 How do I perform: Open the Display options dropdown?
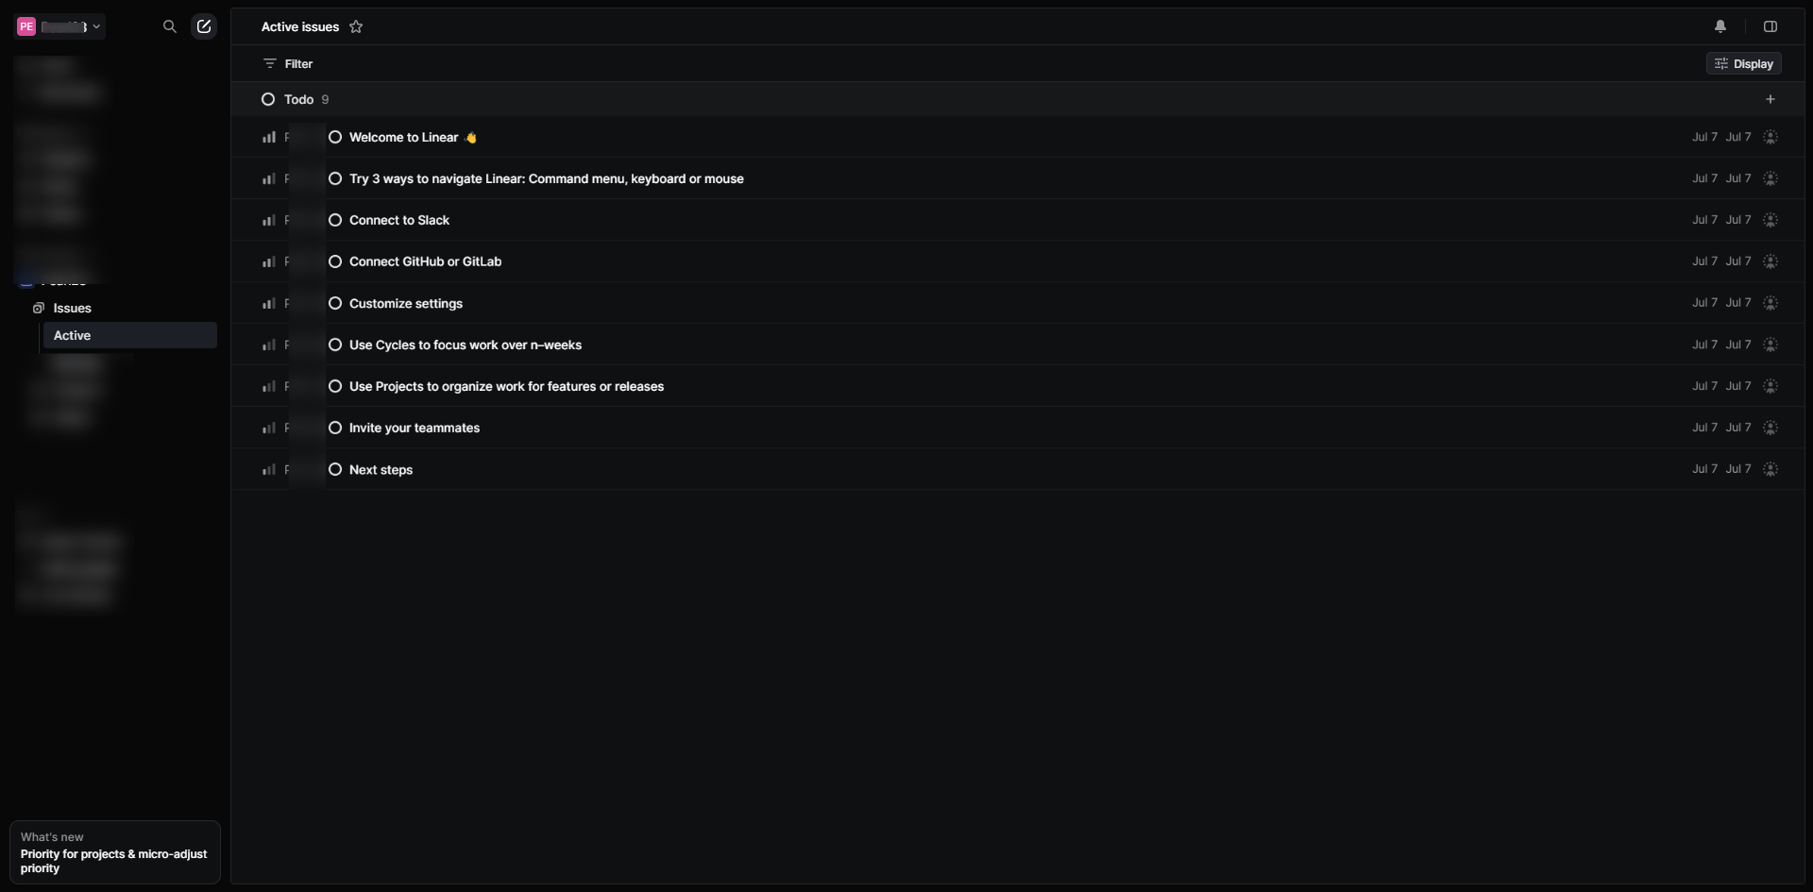[x=1743, y=63]
